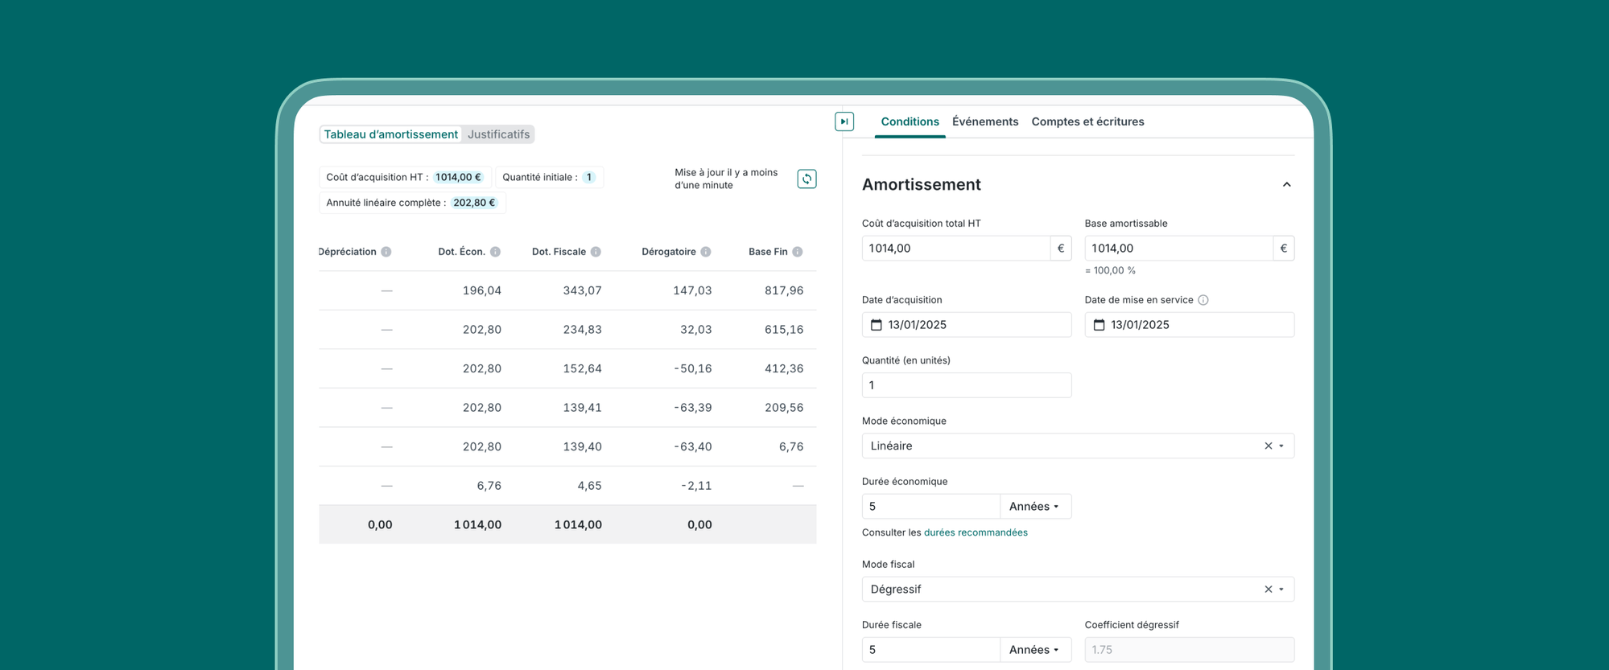Collapse the Amortissement section
The image size is (1609, 670).
1286,185
